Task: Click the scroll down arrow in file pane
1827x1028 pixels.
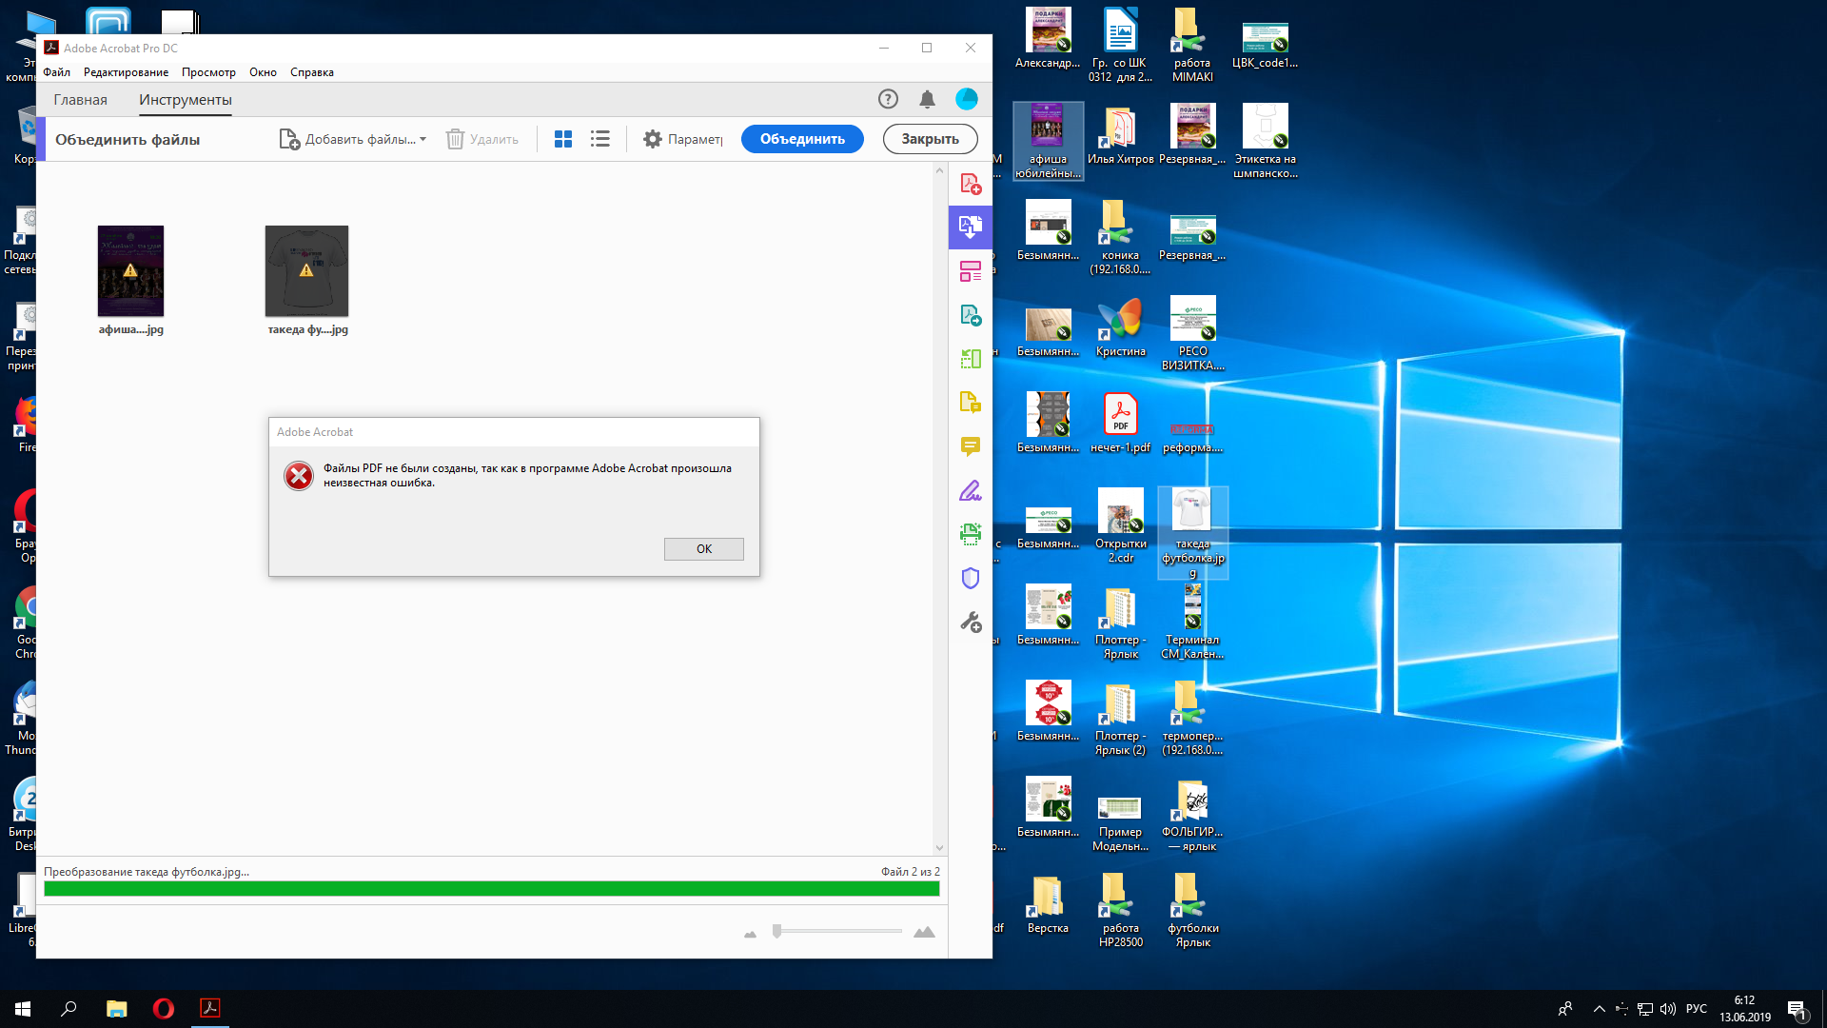Action: (939, 847)
